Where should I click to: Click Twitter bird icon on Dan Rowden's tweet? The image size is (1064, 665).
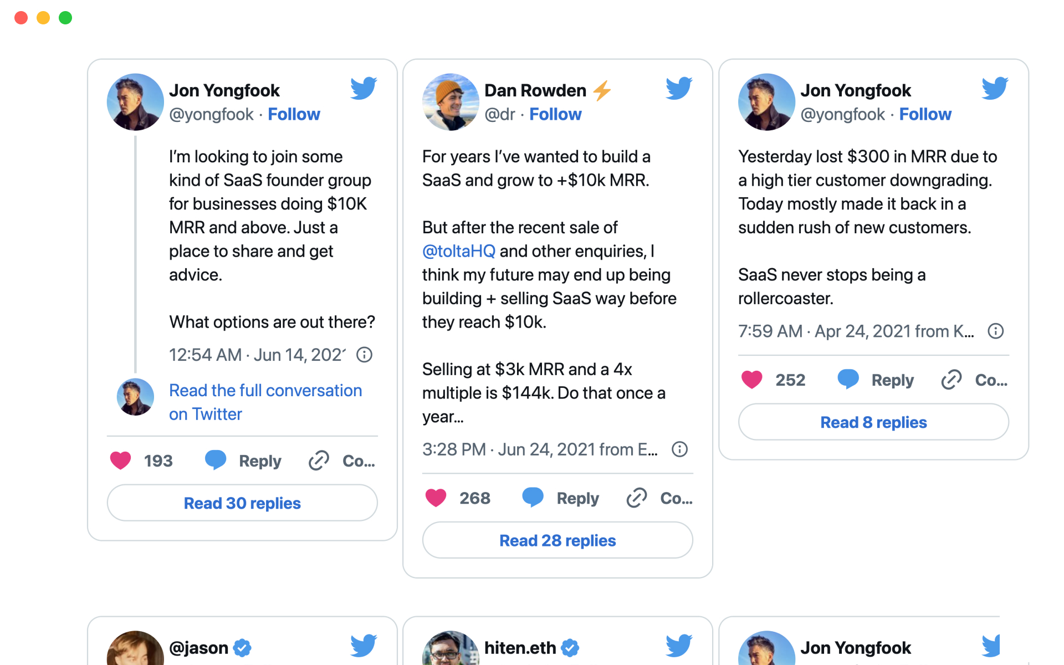tap(679, 88)
